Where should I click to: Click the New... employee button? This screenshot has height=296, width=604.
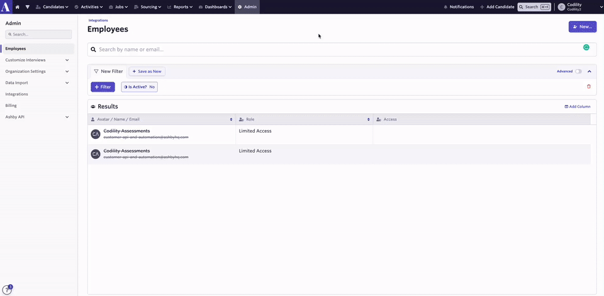coord(583,27)
